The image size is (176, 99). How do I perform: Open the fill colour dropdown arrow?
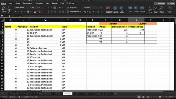(x=37, y=12)
